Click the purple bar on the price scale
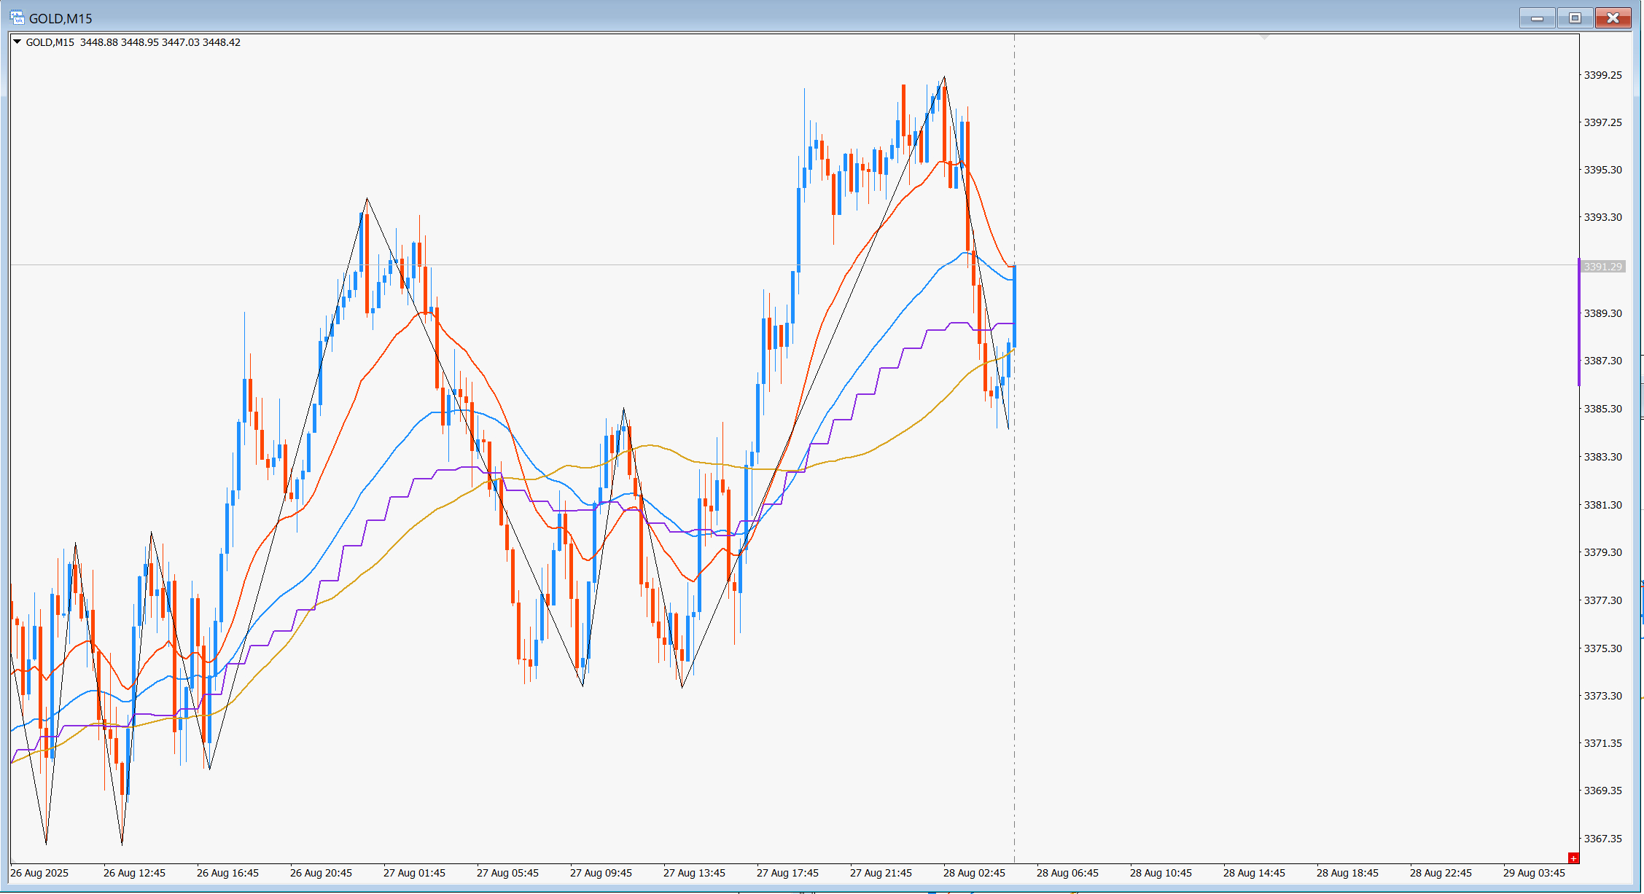The width and height of the screenshot is (1644, 894). pos(1578,322)
